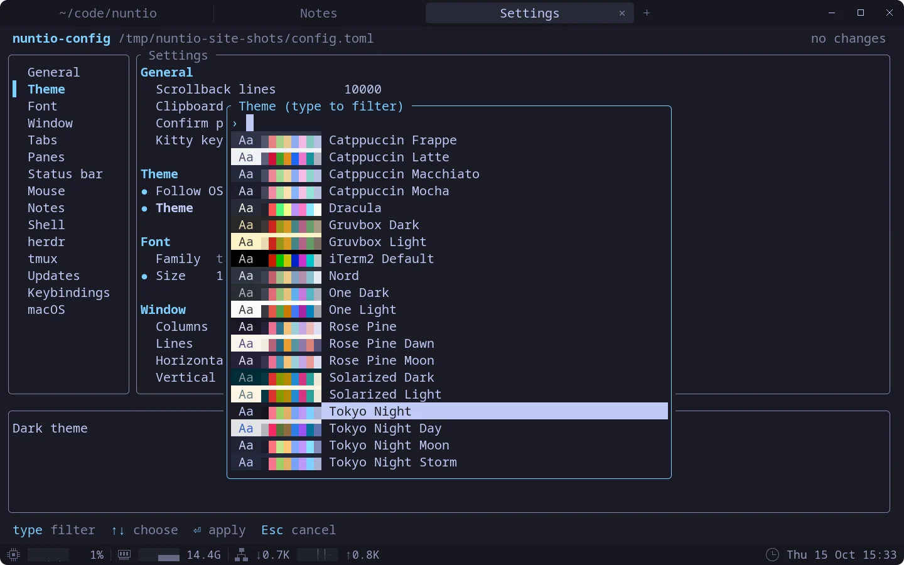Open Panes in the settings sidebar
904x565 pixels.
coord(46,157)
